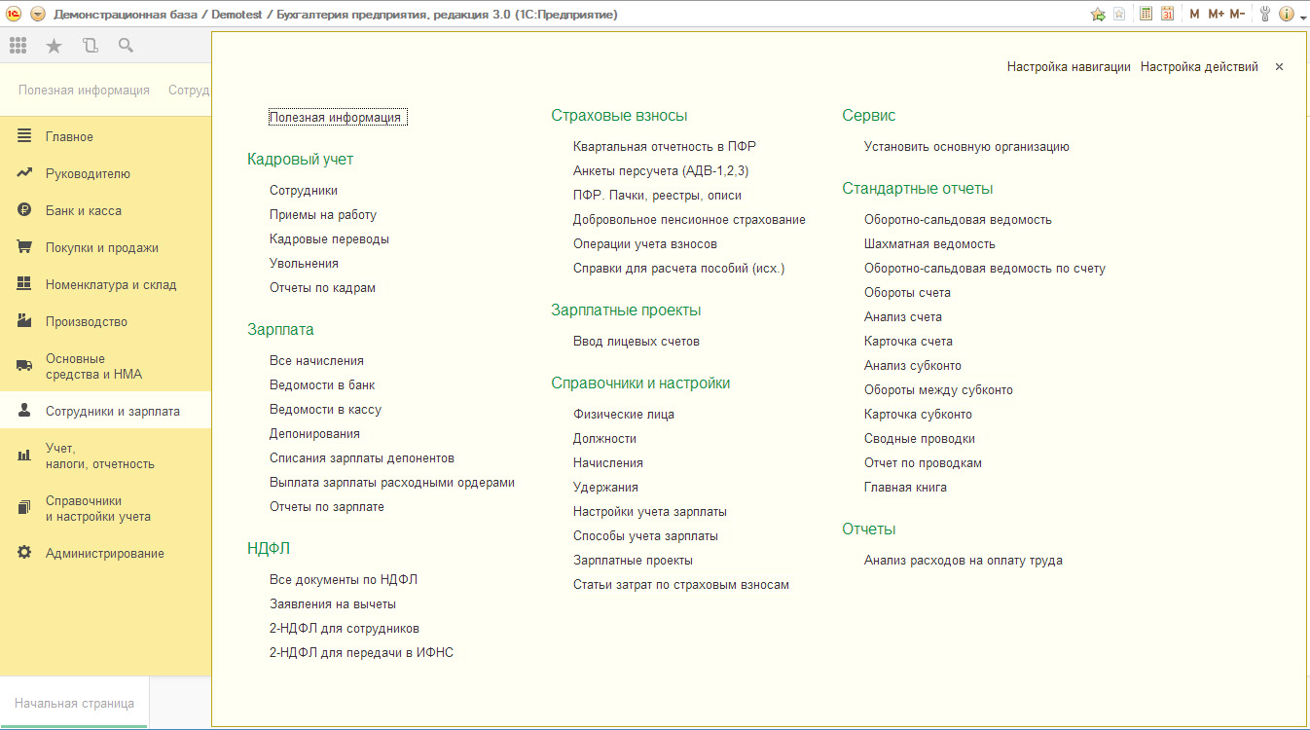
Task: Click the Сотрудники и зарплата person icon
Action: click(24, 411)
